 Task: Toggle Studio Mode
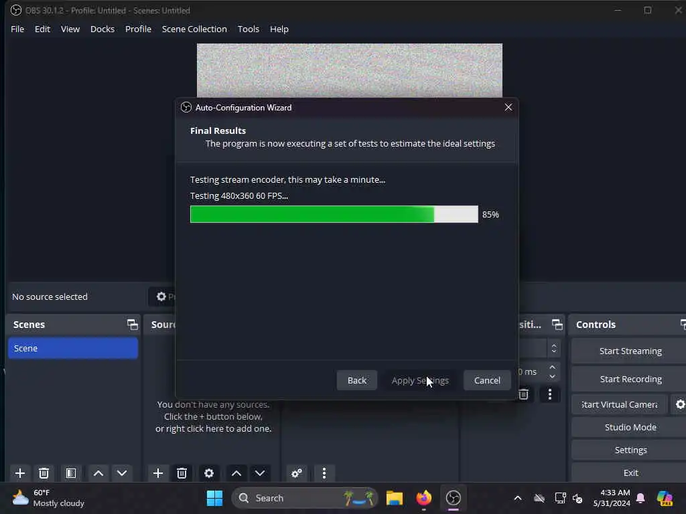click(x=630, y=427)
